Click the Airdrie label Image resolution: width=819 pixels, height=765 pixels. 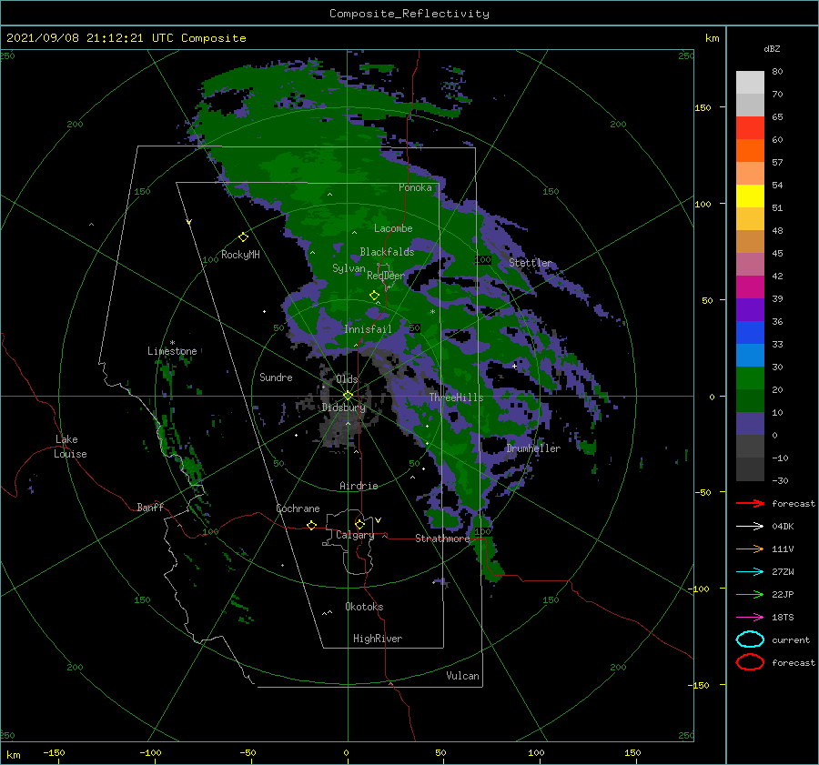tap(359, 486)
